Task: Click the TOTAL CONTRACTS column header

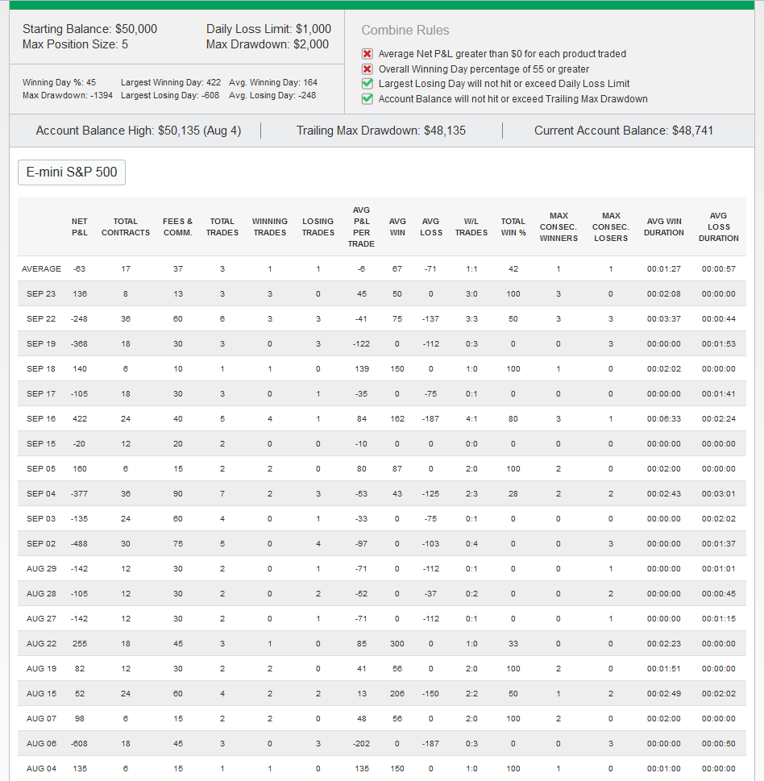Action: click(x=126, y=226)
